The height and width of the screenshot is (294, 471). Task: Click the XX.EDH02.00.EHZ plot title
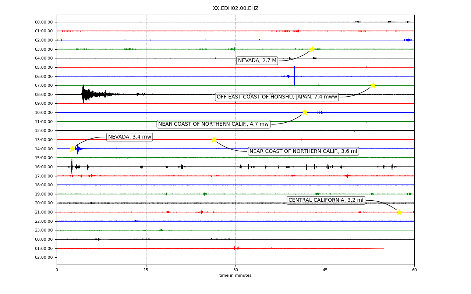click(235, 8)
